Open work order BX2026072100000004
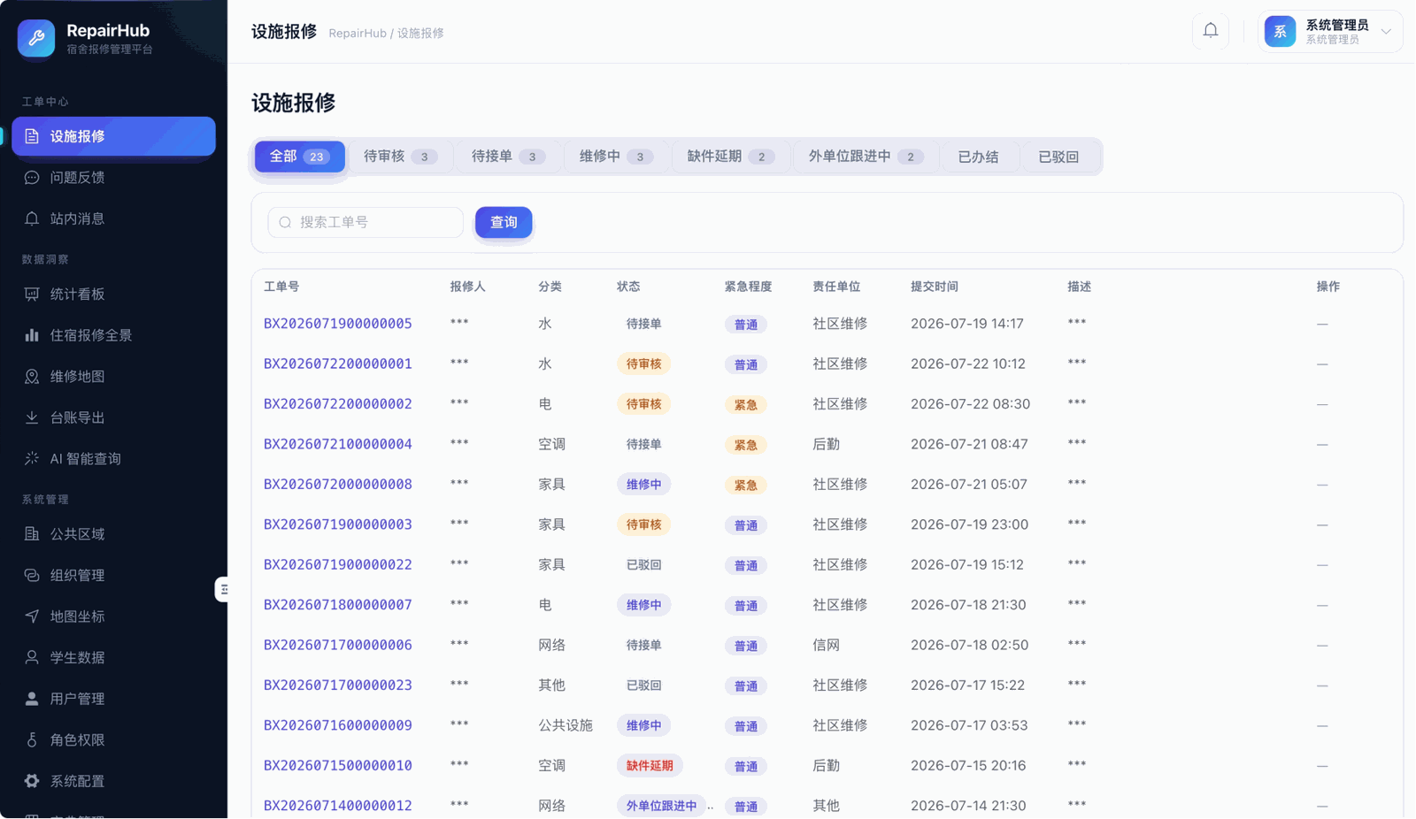The width and height of the screenshot is (1416, 819). coord(338,444)
